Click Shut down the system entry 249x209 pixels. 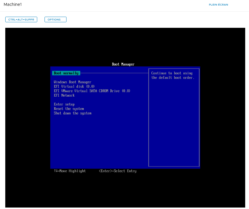coord(72,113)
